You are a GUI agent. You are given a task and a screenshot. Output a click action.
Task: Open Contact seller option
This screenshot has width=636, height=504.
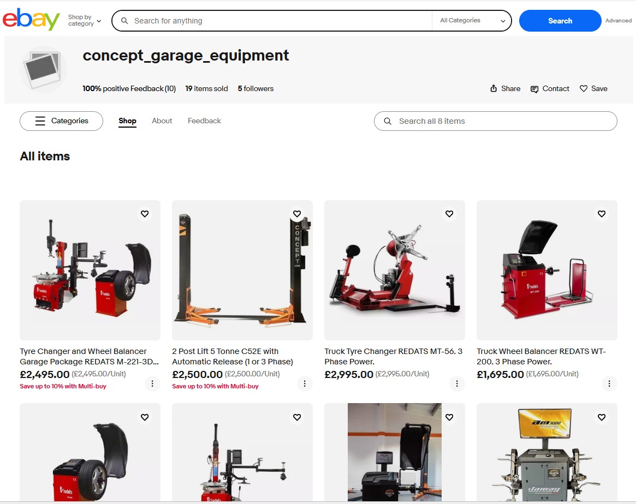pos(550,88)
